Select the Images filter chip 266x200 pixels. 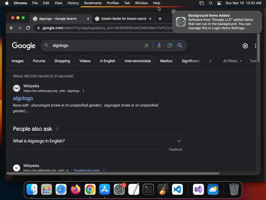[x=18, y=61]
